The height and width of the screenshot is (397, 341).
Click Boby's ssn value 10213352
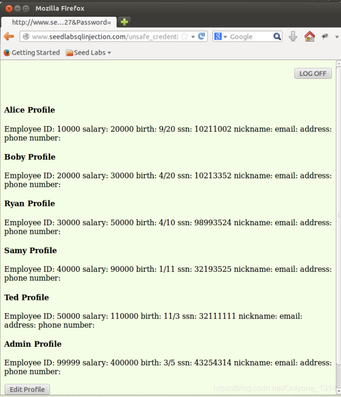point(213,175)
